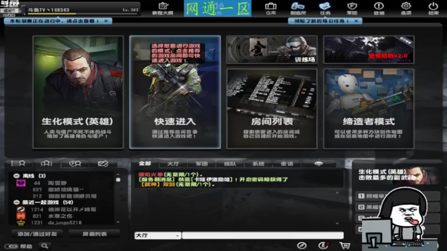Click the magnifier search icon
447x251 pixels.
click(45, 246)
